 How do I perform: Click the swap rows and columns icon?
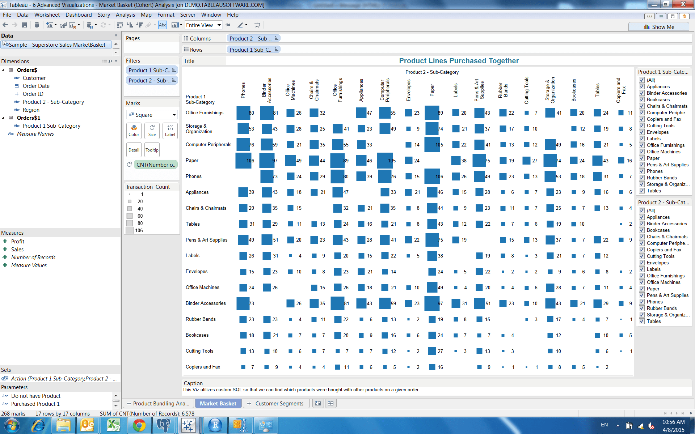pyautogui.click(x=120, y=25)
